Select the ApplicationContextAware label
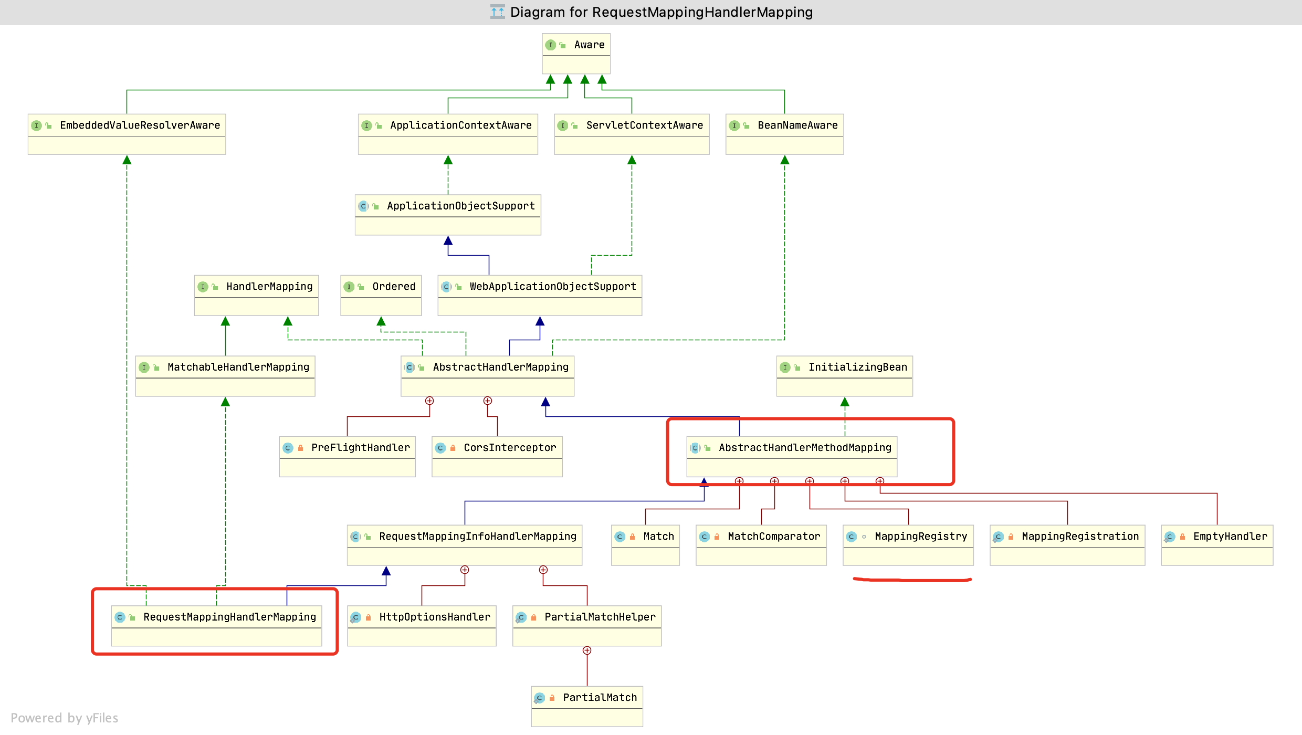Viewport: 1302px width, 735px height. 461,125
